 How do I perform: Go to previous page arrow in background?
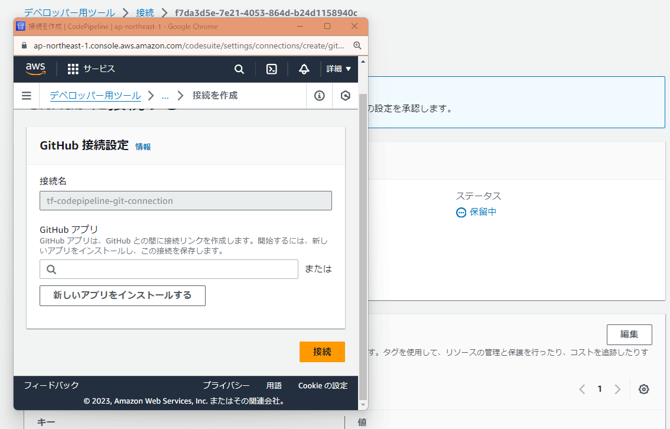tap(582, 389)
